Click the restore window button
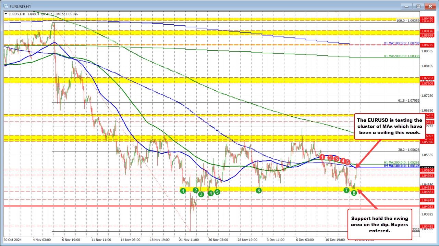This screenshot has height=246, width=439. 418,6
